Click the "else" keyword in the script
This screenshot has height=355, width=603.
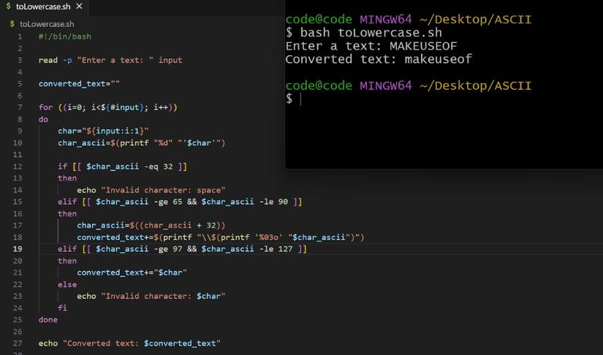pyautogui.click(x=67, y=284)
